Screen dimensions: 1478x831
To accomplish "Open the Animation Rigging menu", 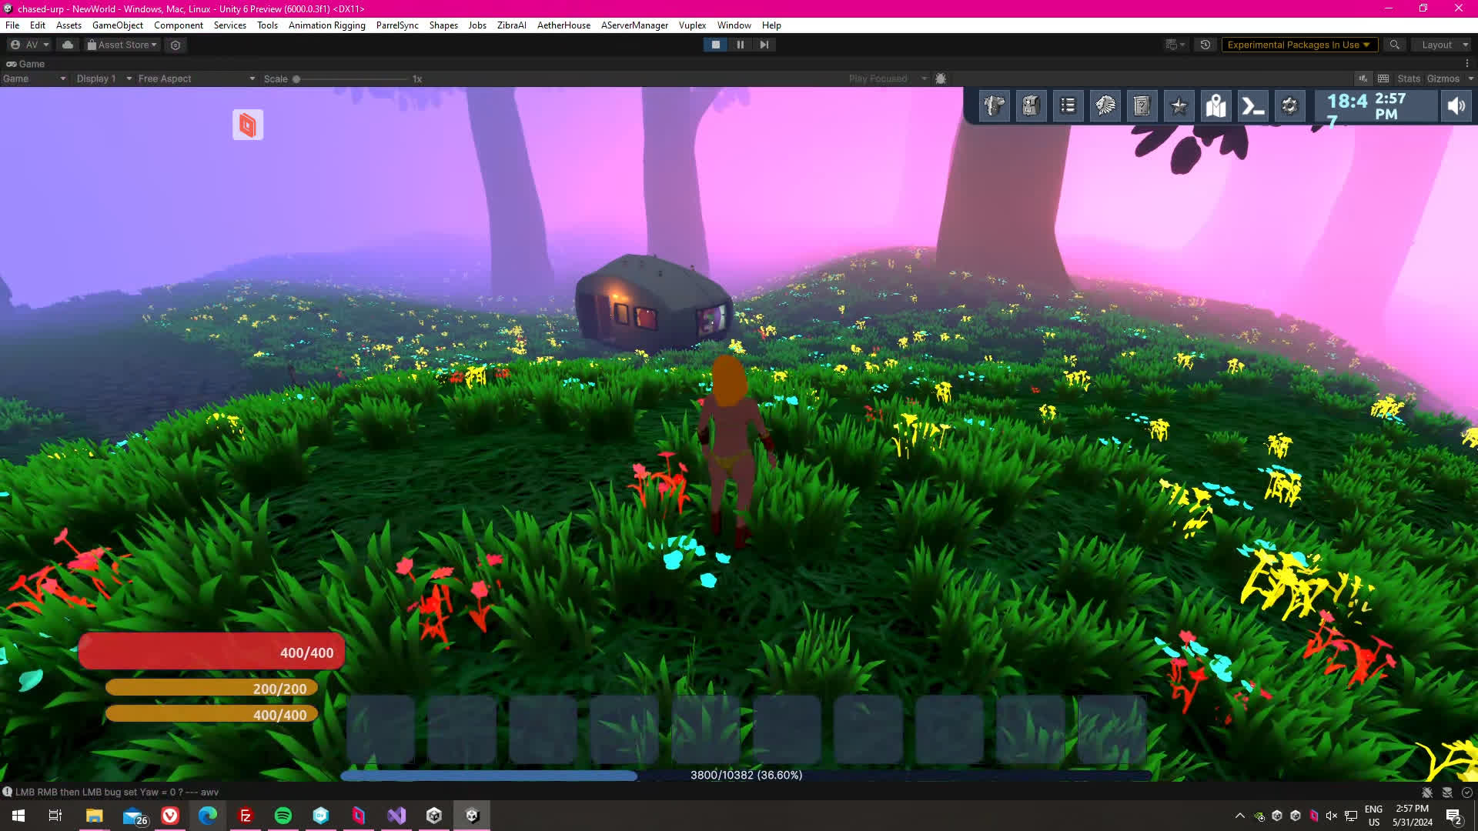I will pos(326,25).
